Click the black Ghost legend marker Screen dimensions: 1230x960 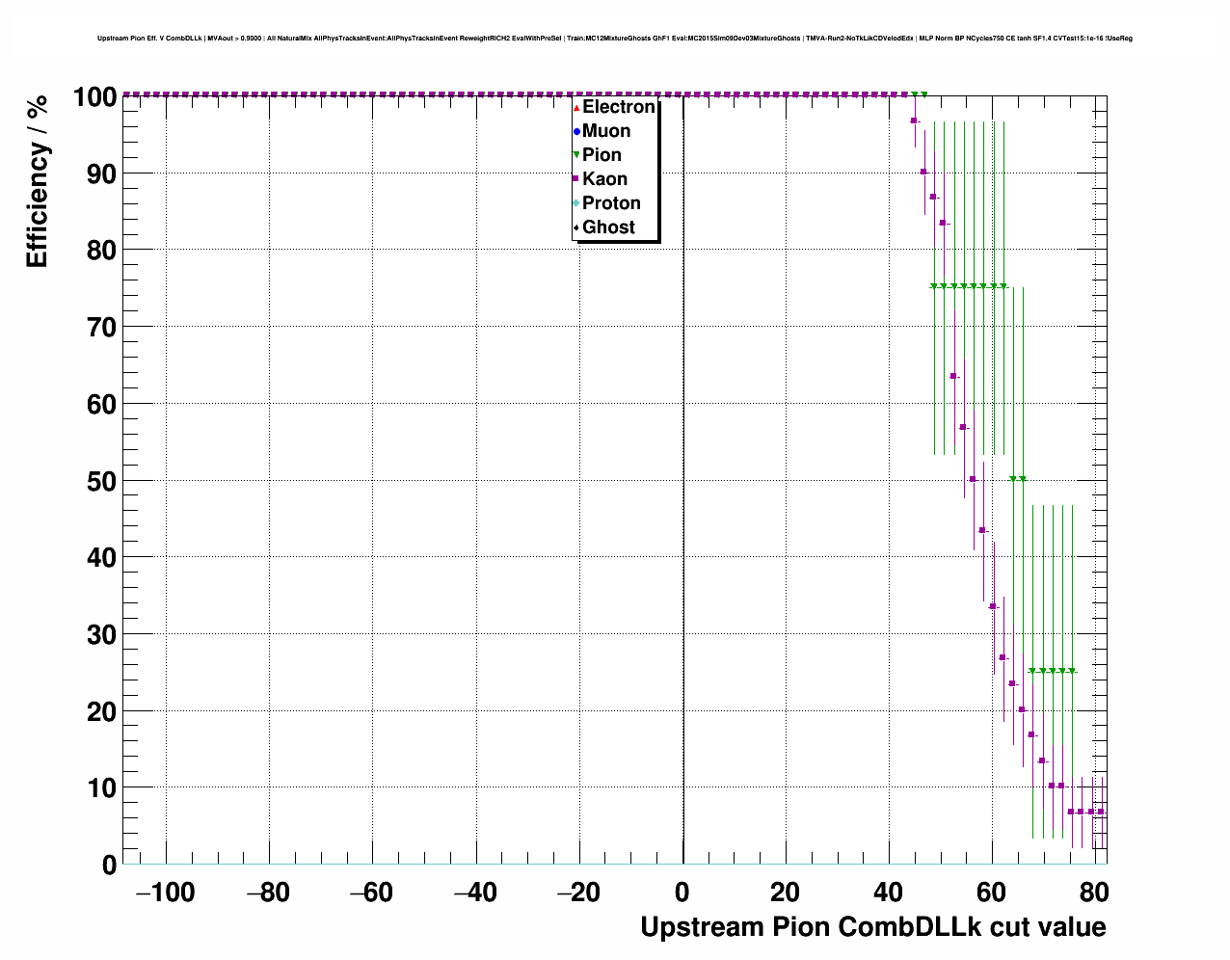click(576, 227)
